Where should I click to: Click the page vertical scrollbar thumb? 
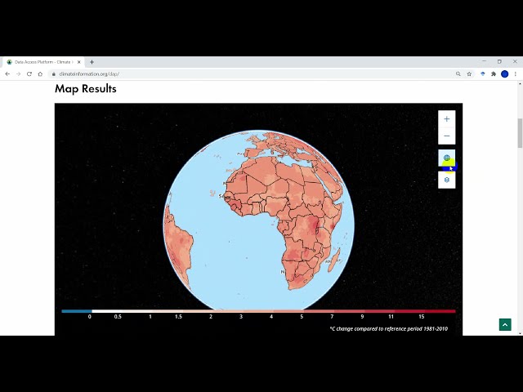[x=520, y=132]
